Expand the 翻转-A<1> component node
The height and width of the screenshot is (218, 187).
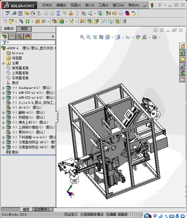click(4, 113)
